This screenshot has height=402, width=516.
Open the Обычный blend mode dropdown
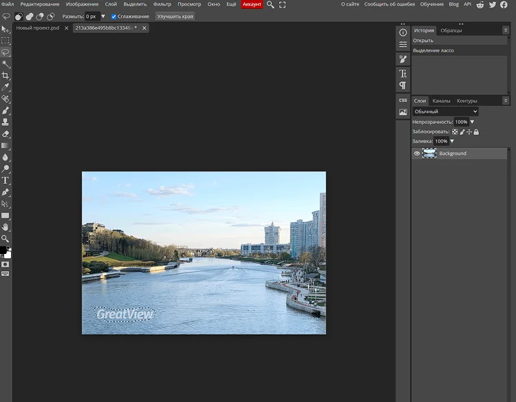(x=445, y=112)
